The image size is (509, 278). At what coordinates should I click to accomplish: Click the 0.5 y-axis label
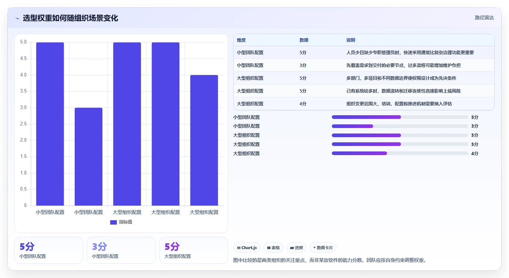tap(23, 189)
